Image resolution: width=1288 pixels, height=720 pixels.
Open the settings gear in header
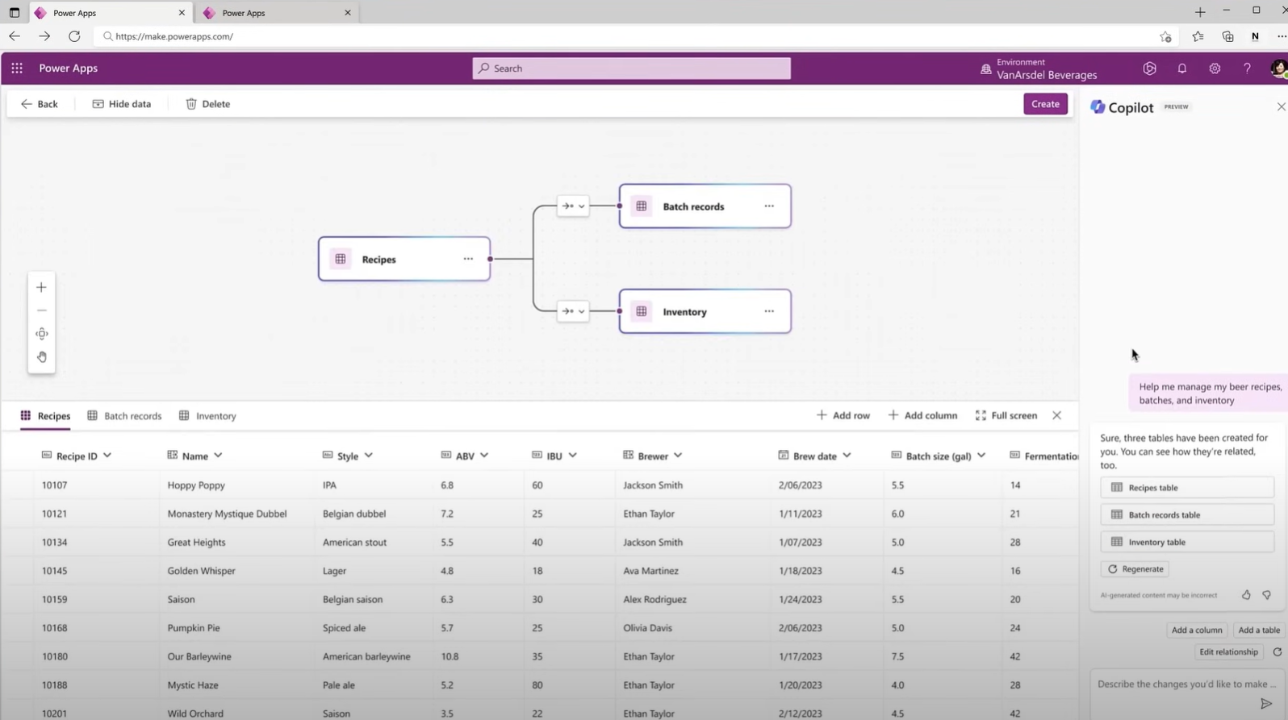point(1214,69)
